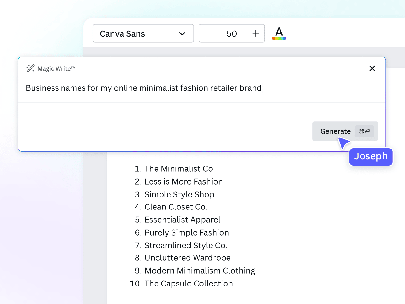Select the prompt text about business names

(x=144, y=88)
